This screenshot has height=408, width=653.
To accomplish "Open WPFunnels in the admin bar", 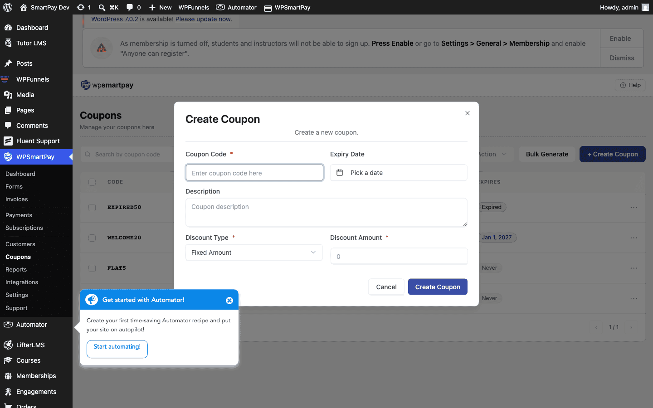I will coord(194,7).
